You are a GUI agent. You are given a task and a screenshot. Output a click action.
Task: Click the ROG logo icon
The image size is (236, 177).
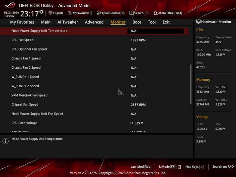click(x=10, y=5)
